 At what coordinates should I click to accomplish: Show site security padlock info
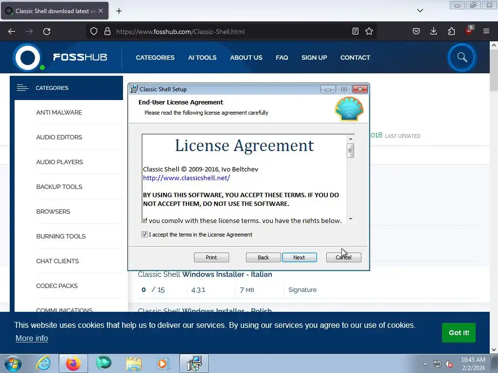click(107, 32)
